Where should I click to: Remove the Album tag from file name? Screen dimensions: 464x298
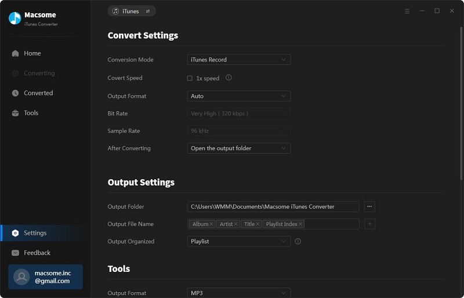click(211, 224)
